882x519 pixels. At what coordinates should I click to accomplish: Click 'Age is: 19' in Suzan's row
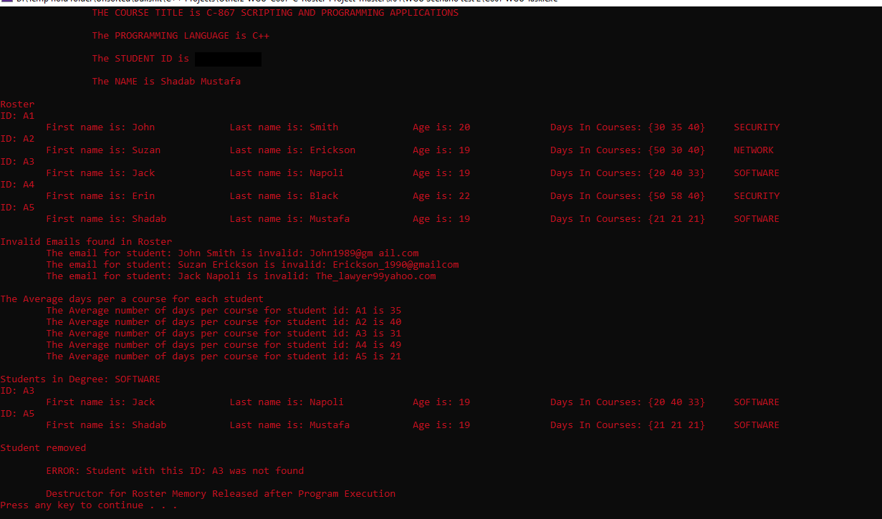click(x=441, y=150)
